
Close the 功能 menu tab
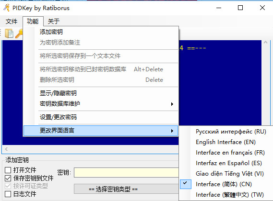pyautogui.click(x=33, y=22)
